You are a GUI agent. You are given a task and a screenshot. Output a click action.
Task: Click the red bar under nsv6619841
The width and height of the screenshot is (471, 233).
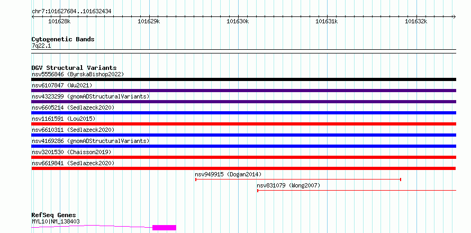243,168
